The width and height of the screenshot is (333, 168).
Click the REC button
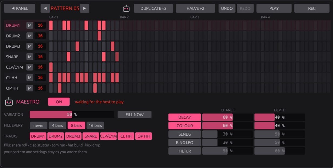(x=312, y=8)
